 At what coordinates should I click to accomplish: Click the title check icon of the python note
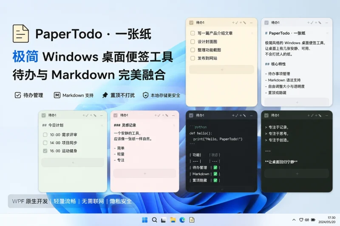(x=191, y=115)
